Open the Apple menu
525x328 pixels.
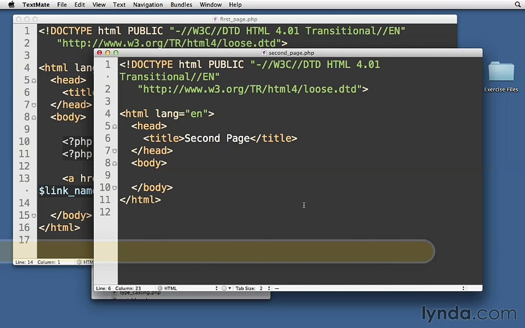click(11, 5)
